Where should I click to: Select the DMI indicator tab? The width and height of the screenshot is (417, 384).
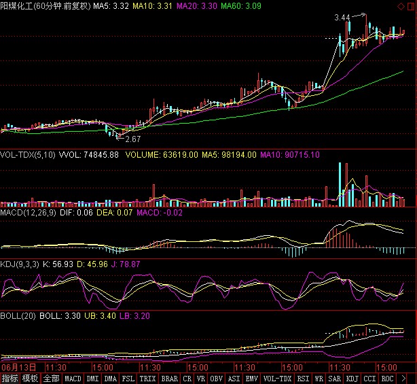92,379
